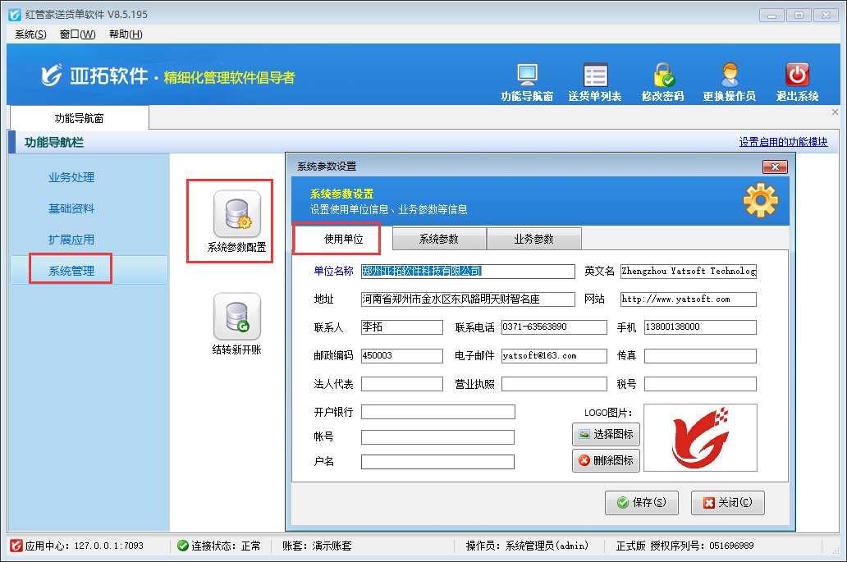The width and height of the screenshot is (847, 562).
Task: Click the 选择图标 button
Action: pyautogui.click(x=606, y=434)
